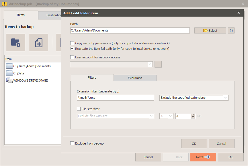The image size is (248, 166).
Task: Open the greater-than comparison operator dropdown
Action: (166, 116)
